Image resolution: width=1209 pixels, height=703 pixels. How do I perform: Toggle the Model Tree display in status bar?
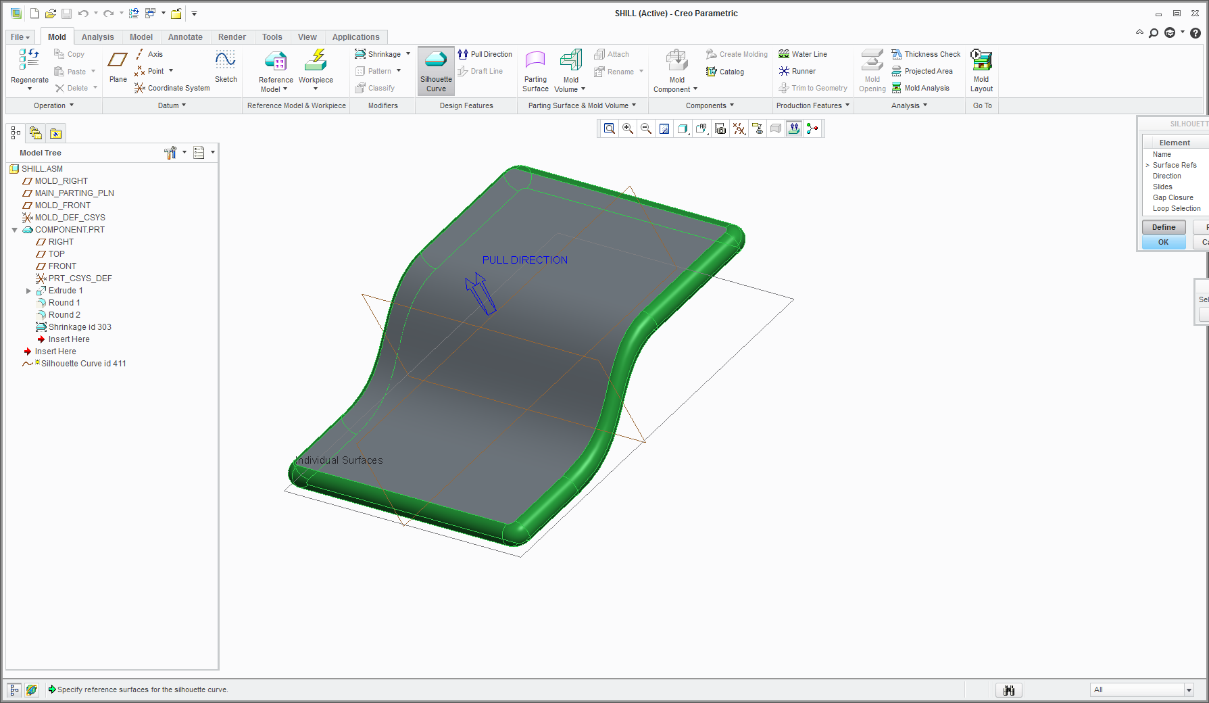tap(14, 689)
